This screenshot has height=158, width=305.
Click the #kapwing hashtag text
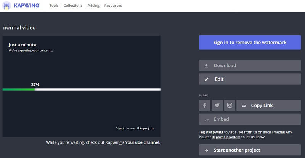click(214, 132)
